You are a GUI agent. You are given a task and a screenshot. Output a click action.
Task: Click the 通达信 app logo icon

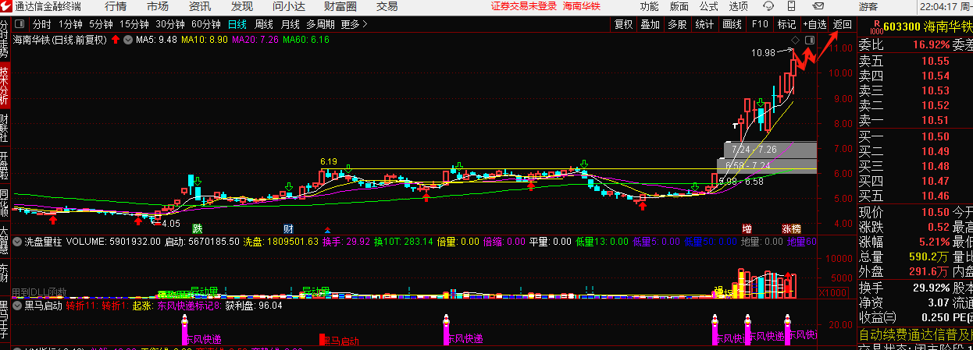pos(6,6)
